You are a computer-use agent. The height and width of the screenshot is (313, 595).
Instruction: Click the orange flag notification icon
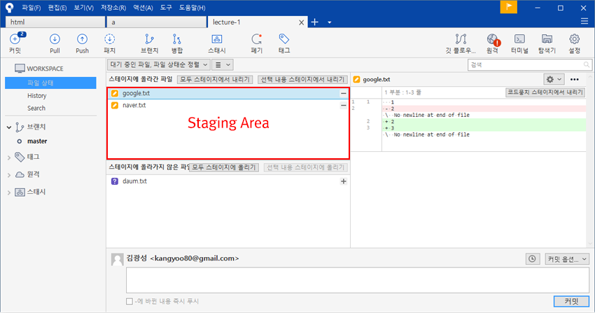508,7
